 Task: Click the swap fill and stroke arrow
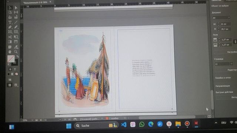(x=17, y=57)
